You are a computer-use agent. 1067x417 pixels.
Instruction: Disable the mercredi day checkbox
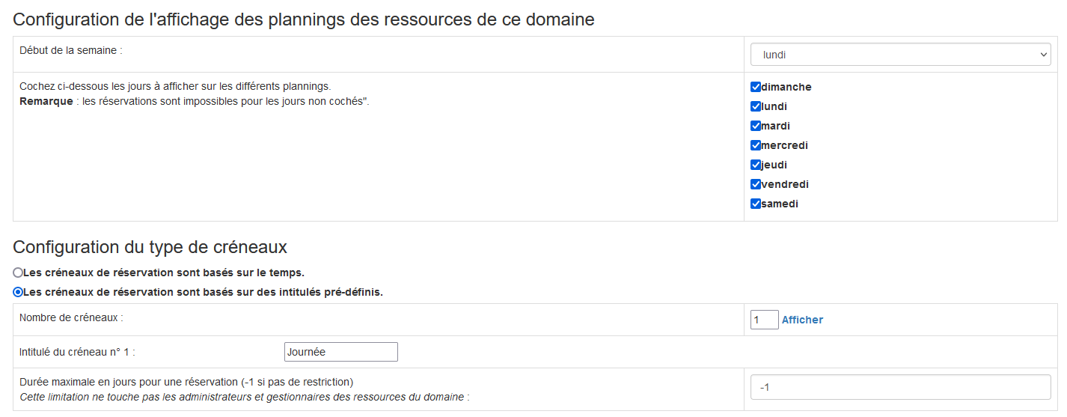click(756, 145)
